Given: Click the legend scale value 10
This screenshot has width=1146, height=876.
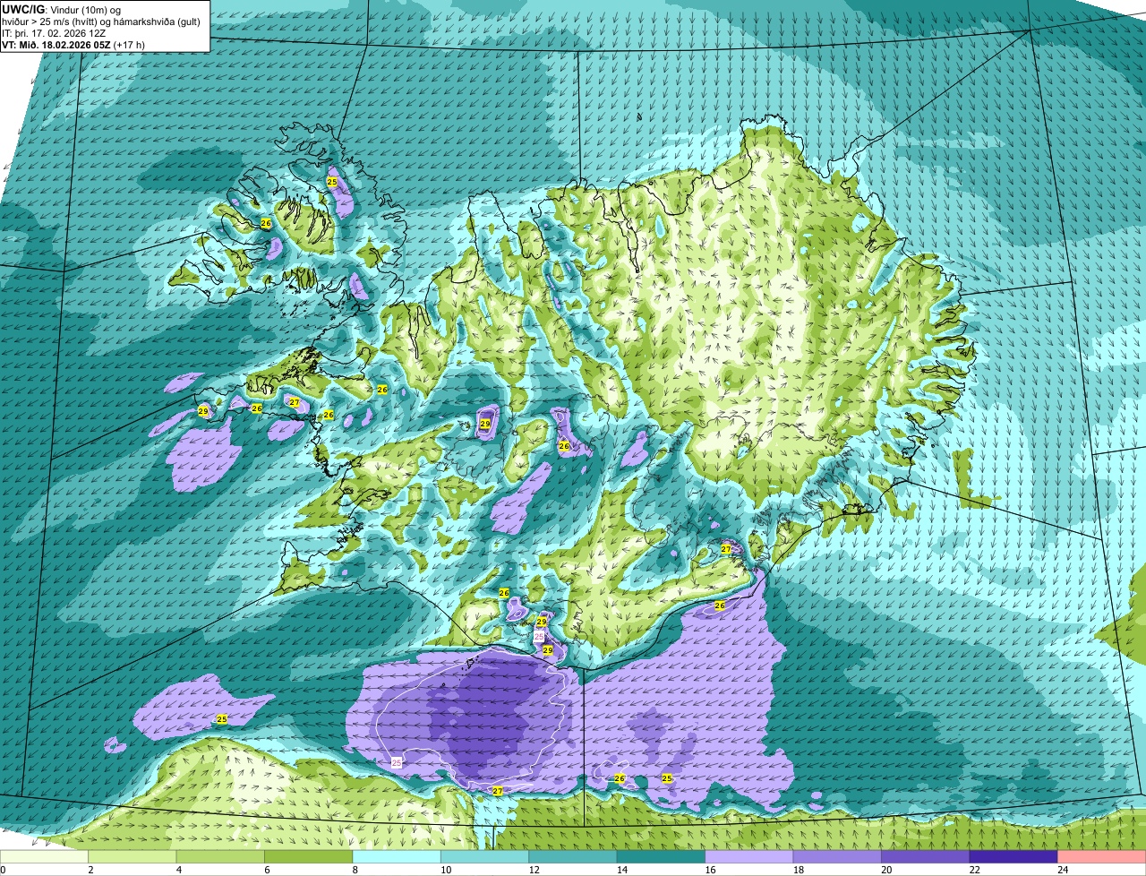Looking at the screenshot, I should click(446, 870).
